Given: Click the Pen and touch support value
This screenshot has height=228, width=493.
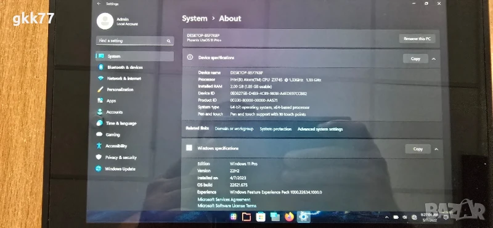Looking at the screenshot, I should (268, 115).
